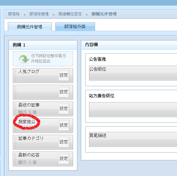Select the 最新の応答 widget title
The image size is (177, 176).
pos(29,155)
